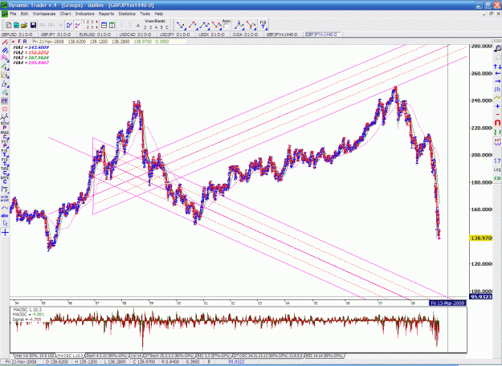This screenshot has height=366, width=502.
Task: Open the Stoch indicator tab
Action: pyautogui.click(x=107, y=356)
